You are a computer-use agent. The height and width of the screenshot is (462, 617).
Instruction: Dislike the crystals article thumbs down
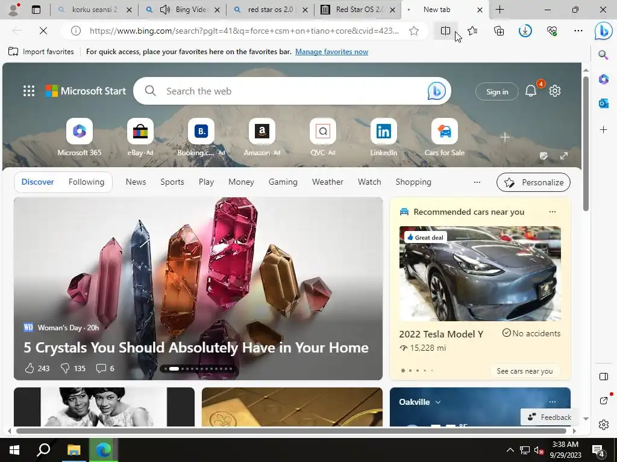click(65, 368)
